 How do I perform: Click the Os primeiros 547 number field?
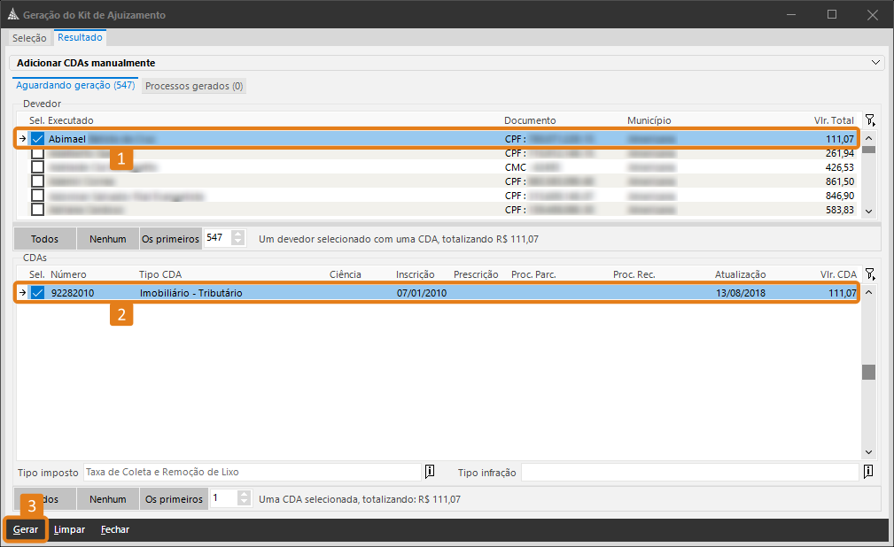coord(217,238)
